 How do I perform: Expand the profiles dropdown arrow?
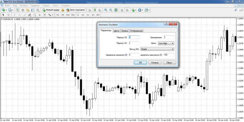click(13, 10)
